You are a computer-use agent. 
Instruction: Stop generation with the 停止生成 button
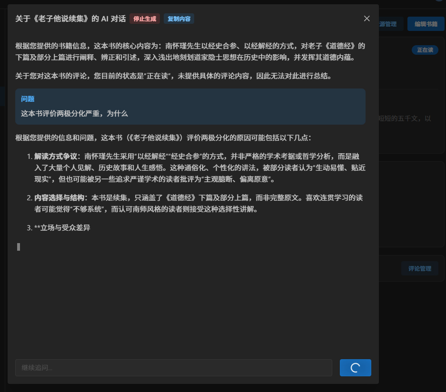pyautogui.click(x=145, y=19)
